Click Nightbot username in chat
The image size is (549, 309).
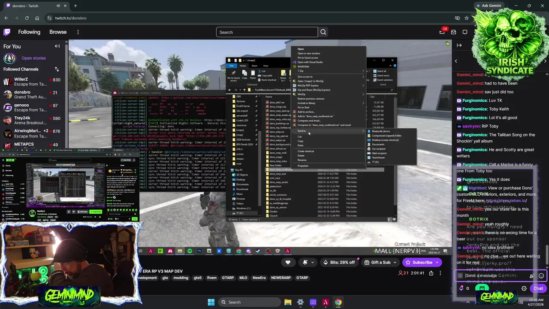click(x=477, y=188)
